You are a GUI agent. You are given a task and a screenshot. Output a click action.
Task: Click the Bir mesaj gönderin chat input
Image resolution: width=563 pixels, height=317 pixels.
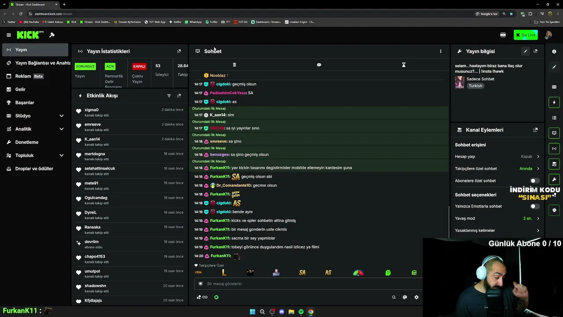click(308, 284)
